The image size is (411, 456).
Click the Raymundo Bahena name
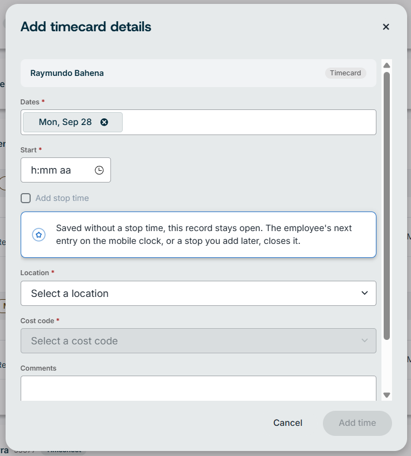point(67,73)
